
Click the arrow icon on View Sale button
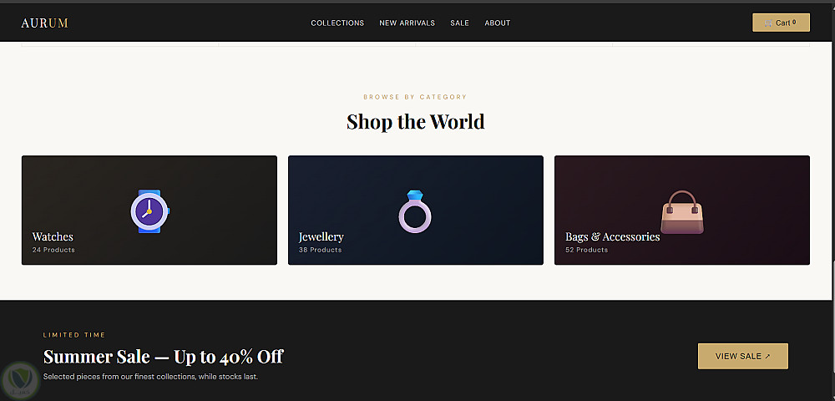coord(767,357)
